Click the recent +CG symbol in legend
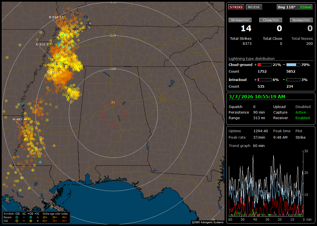Screen dimensions: 317x226 tap(31, 217)
